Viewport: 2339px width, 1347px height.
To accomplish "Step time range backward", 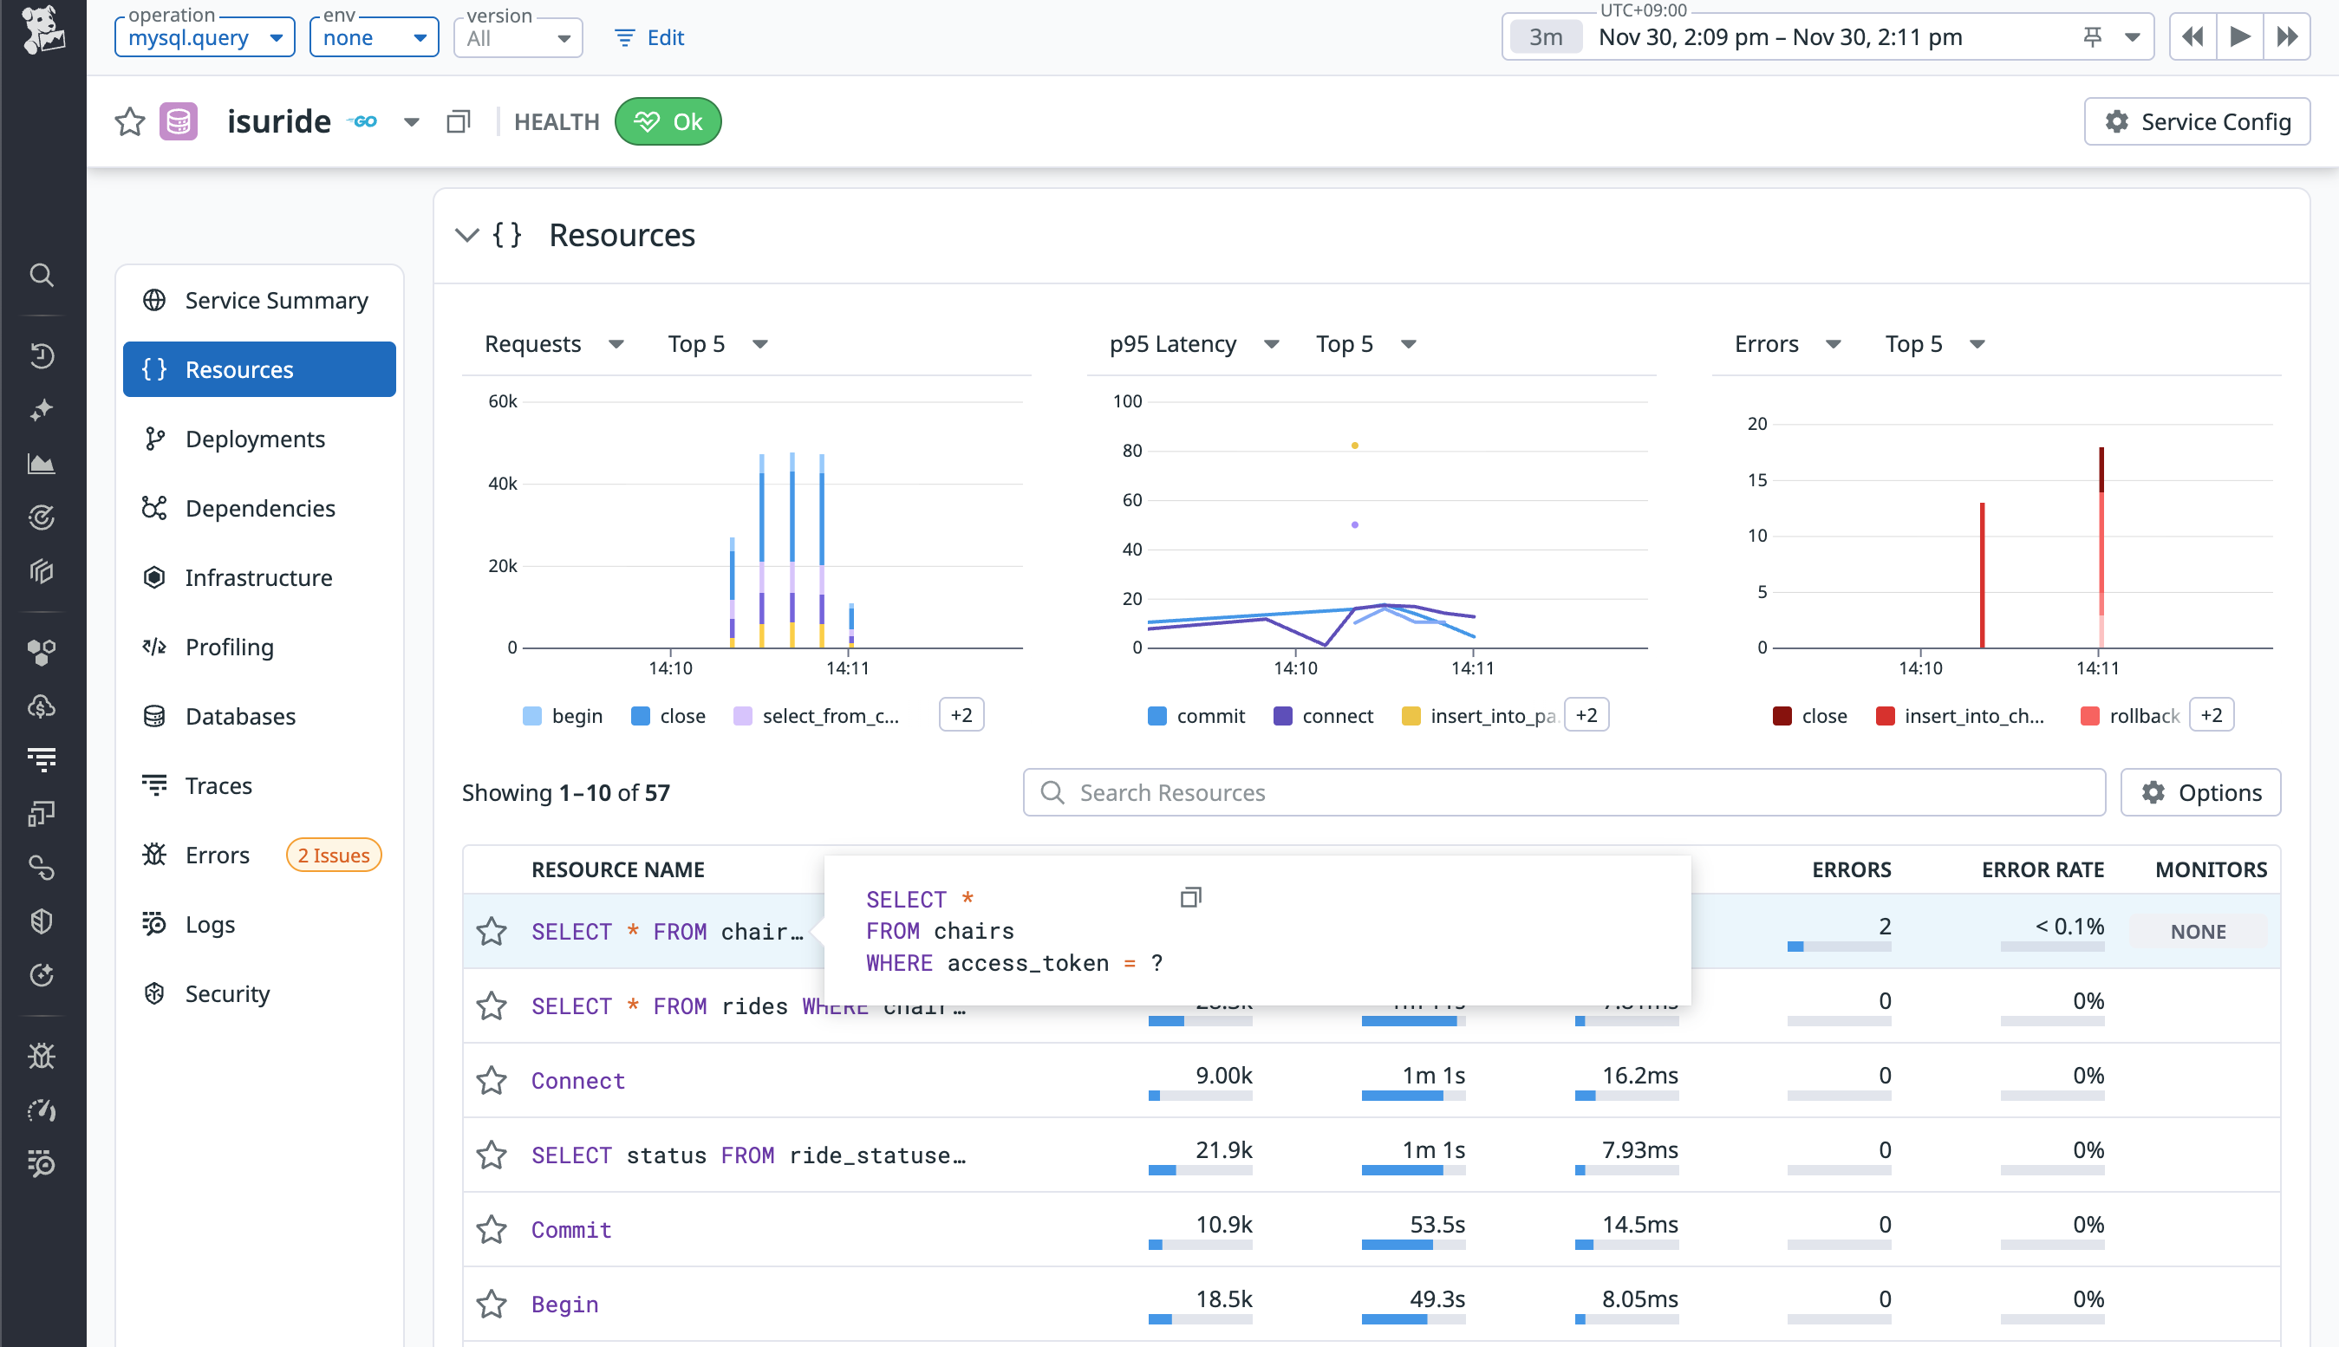I will tap(2192, 37).
